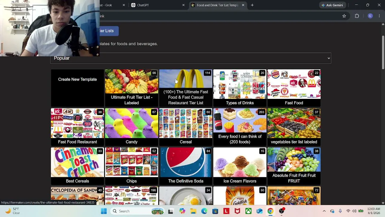Launch Microsoft Edge from the taskbar
The image size is (385, 217).
204,211
